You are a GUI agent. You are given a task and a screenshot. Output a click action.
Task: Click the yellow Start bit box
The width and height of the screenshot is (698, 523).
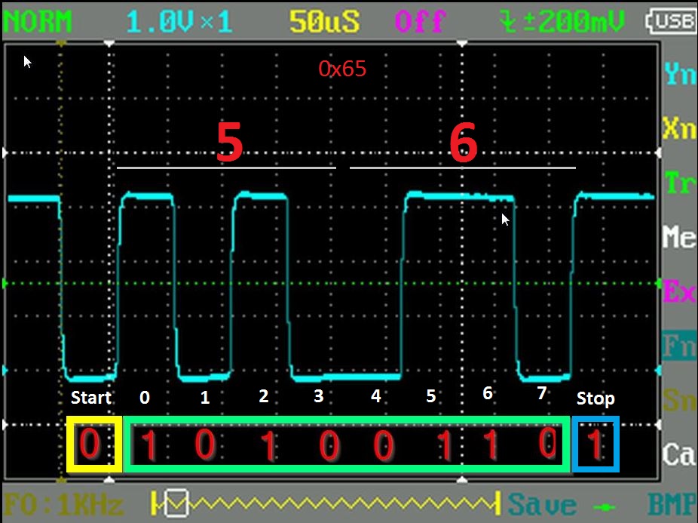point(93,445)
